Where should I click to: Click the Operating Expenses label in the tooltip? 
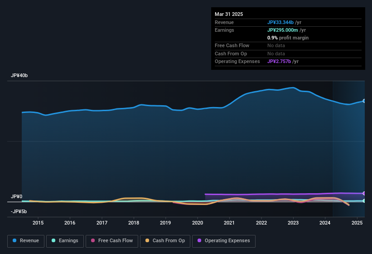click(x=237, y=61)
